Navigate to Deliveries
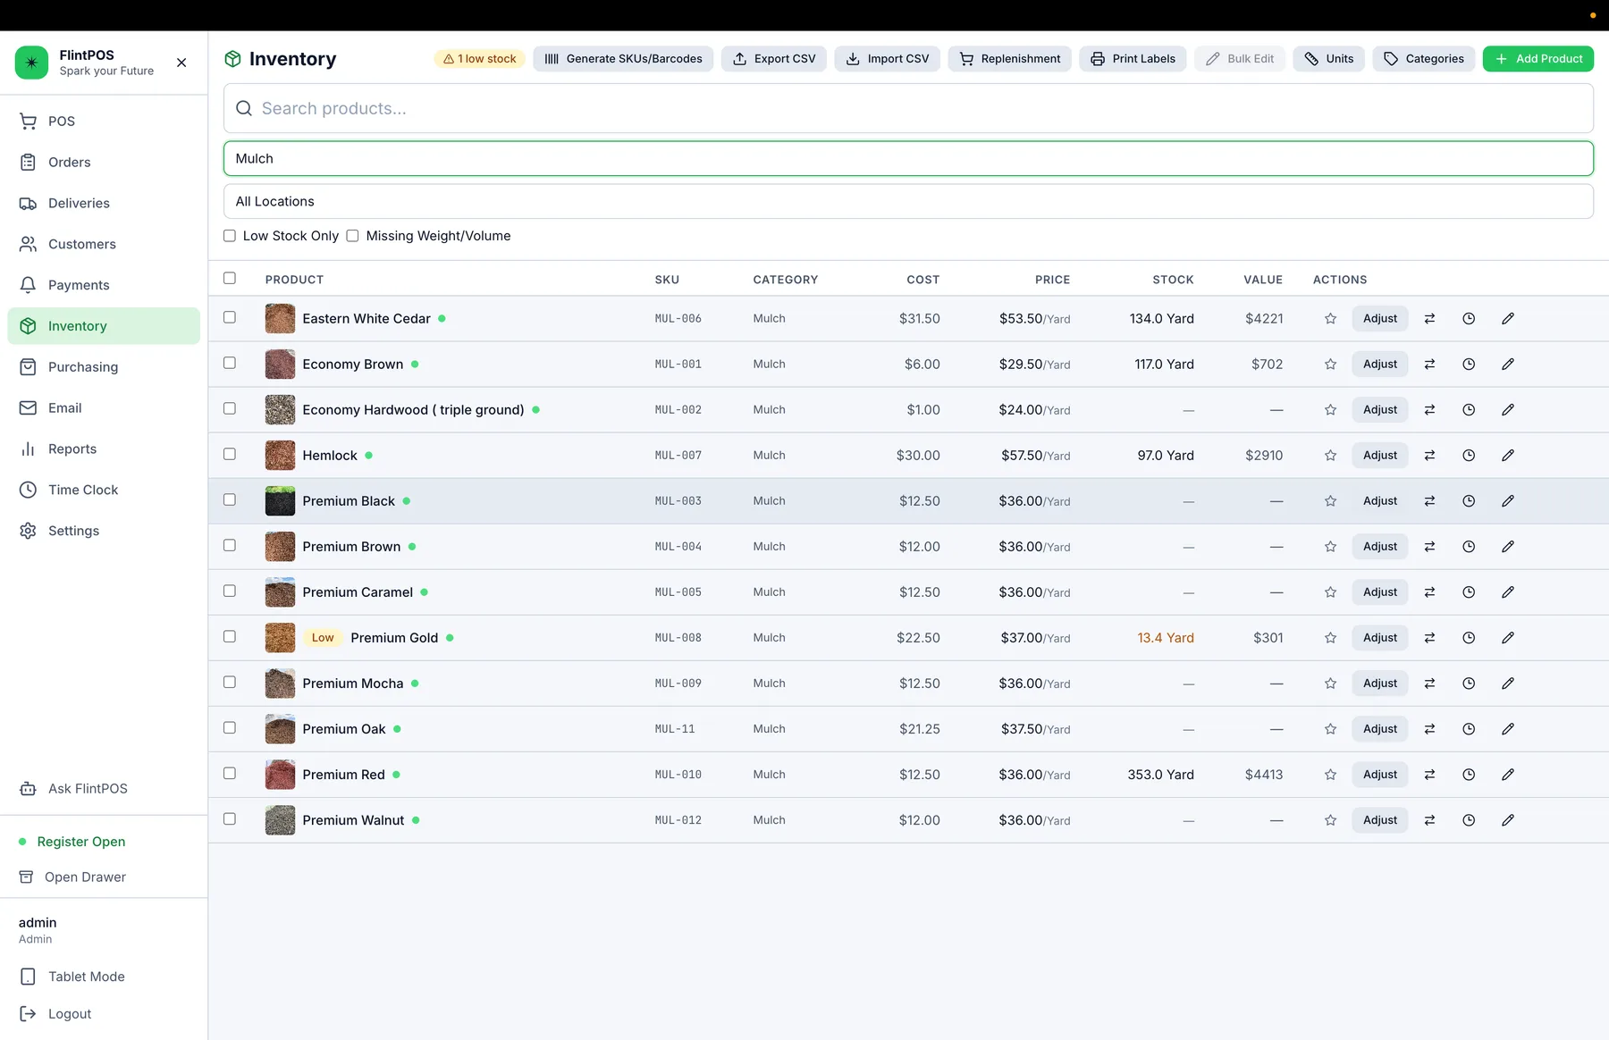This screenshot has height=1040, width=1609. pyautogui.click(x=104, y=204)
